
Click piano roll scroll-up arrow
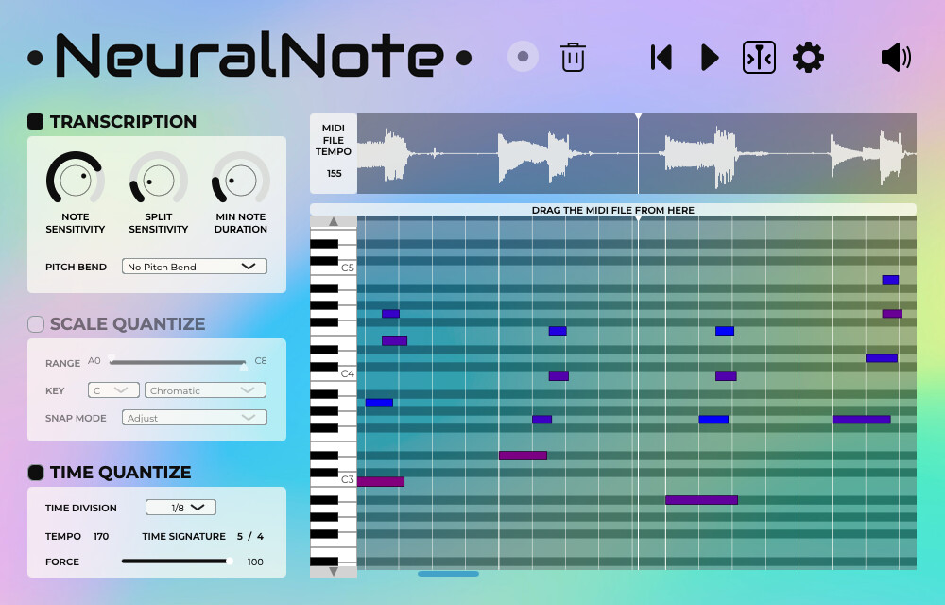pos(334,221)
